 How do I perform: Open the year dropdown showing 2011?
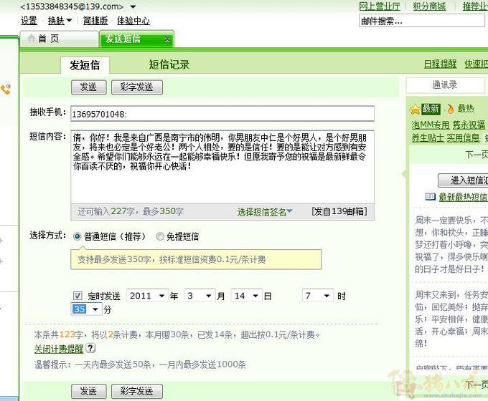(147, 296)
